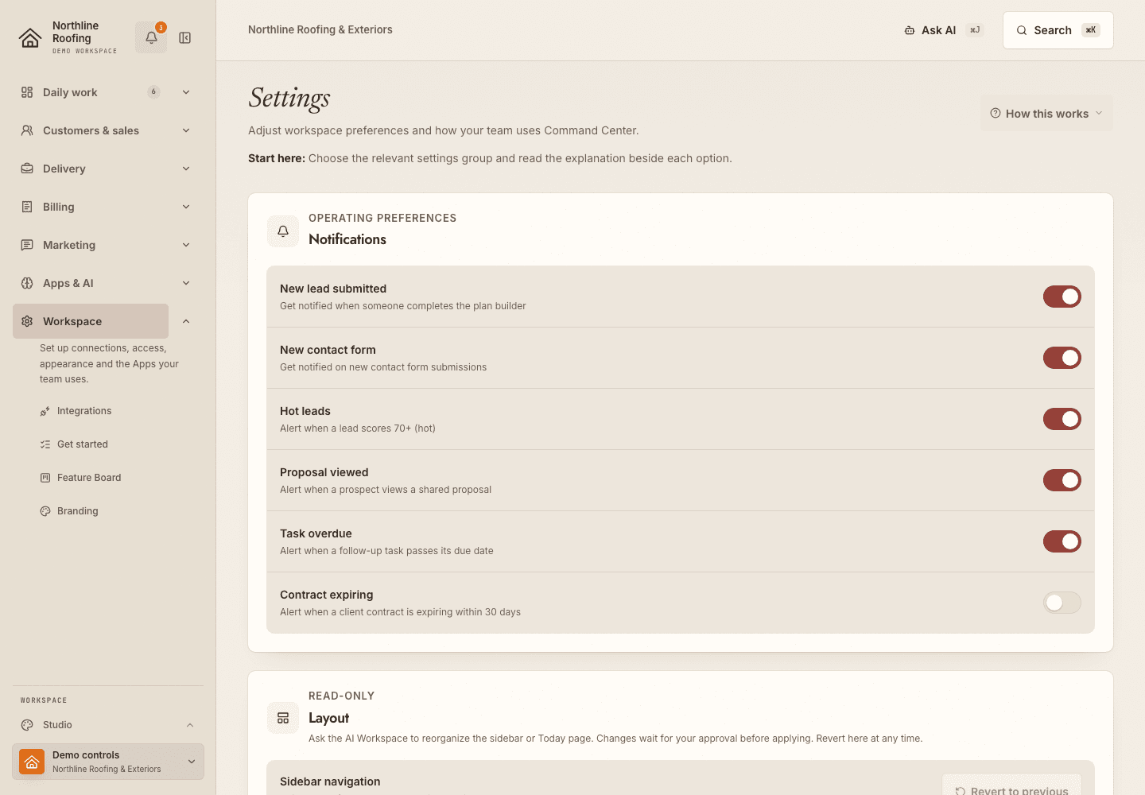
Task: Toggle Proposal viewed alert off
Action: click(1062, 480)
